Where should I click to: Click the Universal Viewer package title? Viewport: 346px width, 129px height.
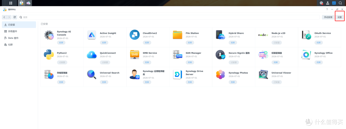click(x=281, y=73)
